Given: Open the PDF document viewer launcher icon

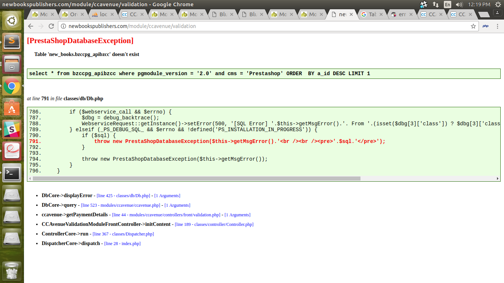Looking at the screenshot, I should [12, 151].
